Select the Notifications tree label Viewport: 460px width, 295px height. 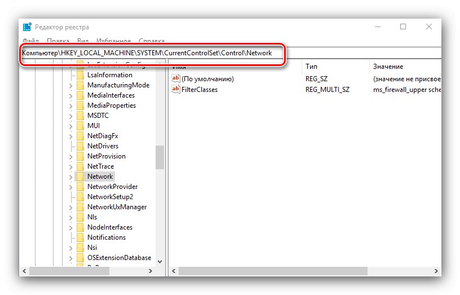107,237
